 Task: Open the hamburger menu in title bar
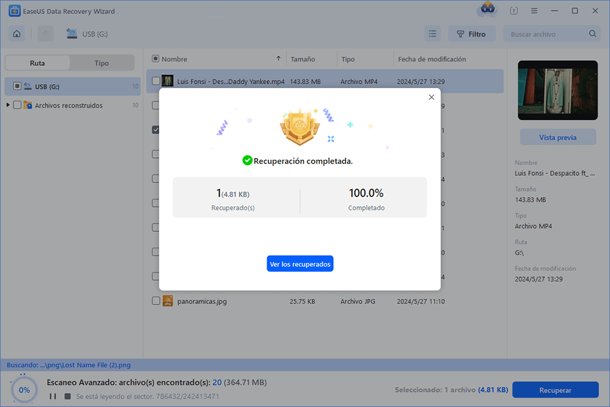click(534, 11)
